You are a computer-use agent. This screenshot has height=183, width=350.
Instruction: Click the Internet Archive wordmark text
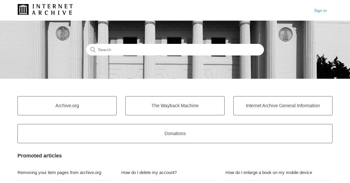(x=52, y=10)
